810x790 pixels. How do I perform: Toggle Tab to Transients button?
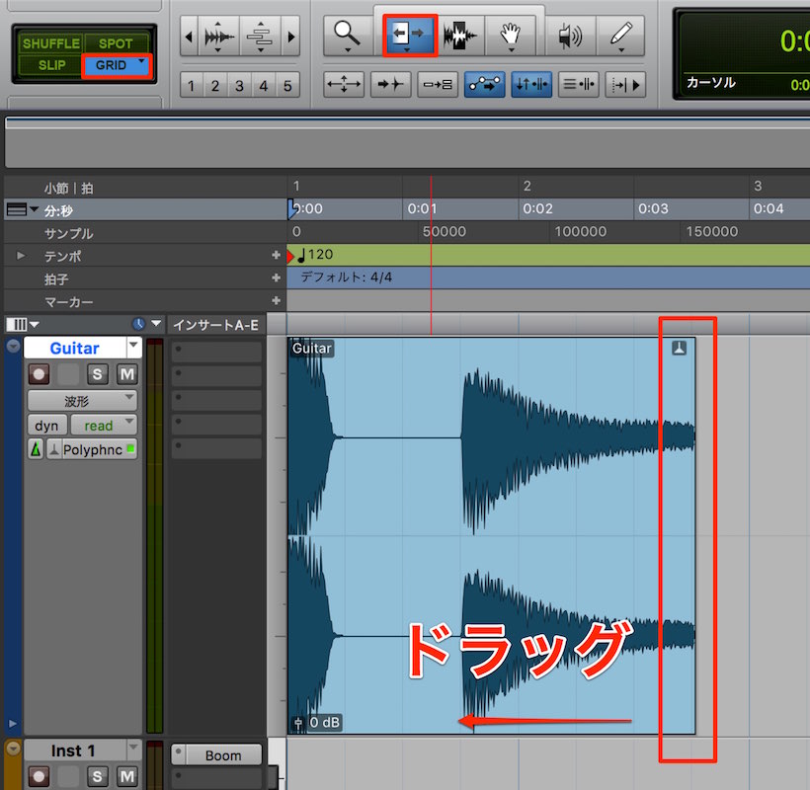(390, 84)
